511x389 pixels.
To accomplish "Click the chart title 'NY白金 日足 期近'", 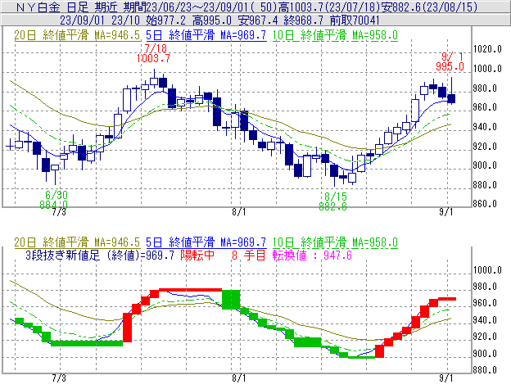I will tap(66, 7).
